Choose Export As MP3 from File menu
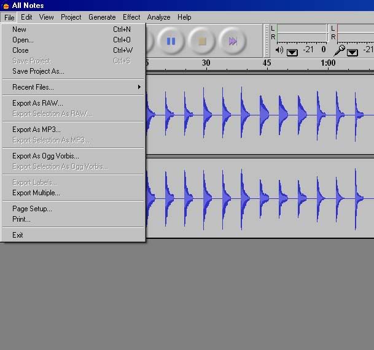 pos(36,130)
